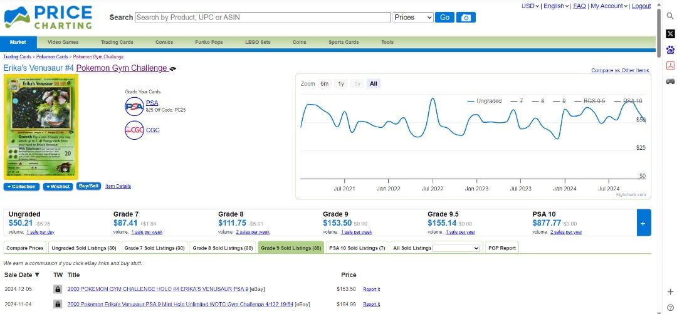This screenshot has height=314, width=677.
Task: Select the Market tab
Action: coord(18,43)
